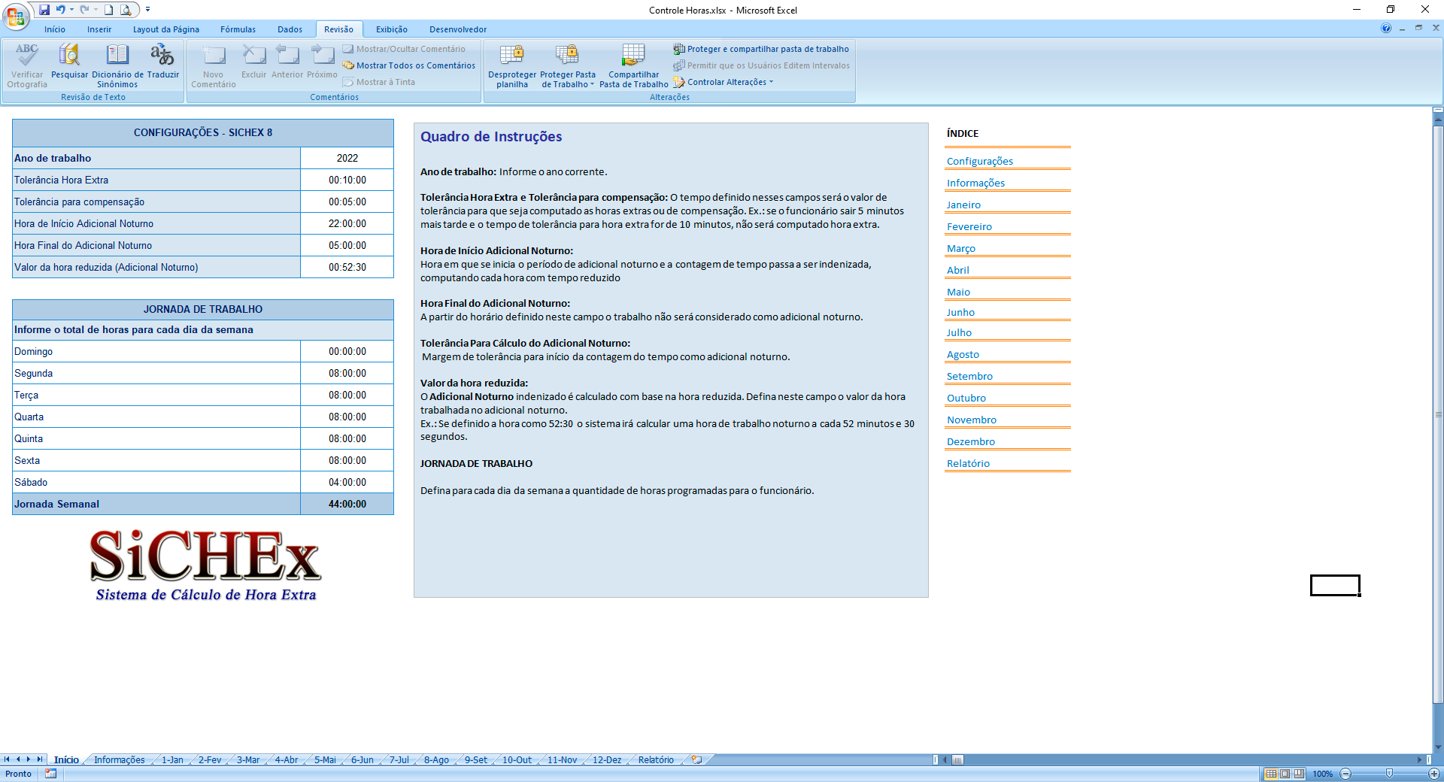Follow Configurações link in index
The height and width of the screenshot is (782, 1444).
(x=980, y=161)
